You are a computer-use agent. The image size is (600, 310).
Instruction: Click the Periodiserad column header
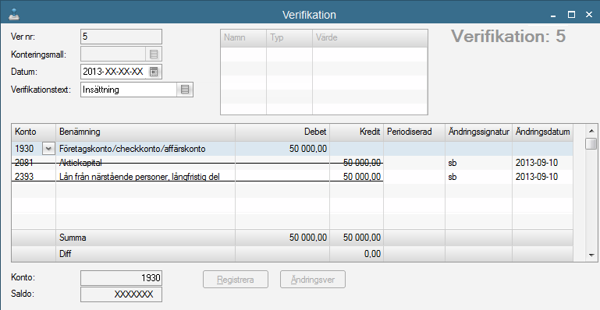414,132
